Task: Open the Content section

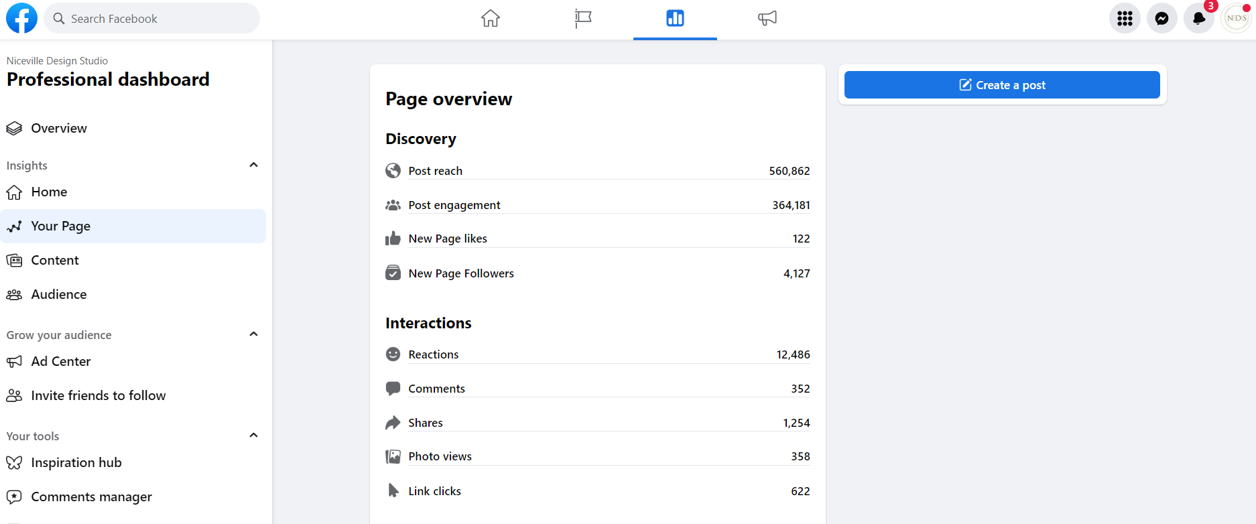Action: click(133, 260)
